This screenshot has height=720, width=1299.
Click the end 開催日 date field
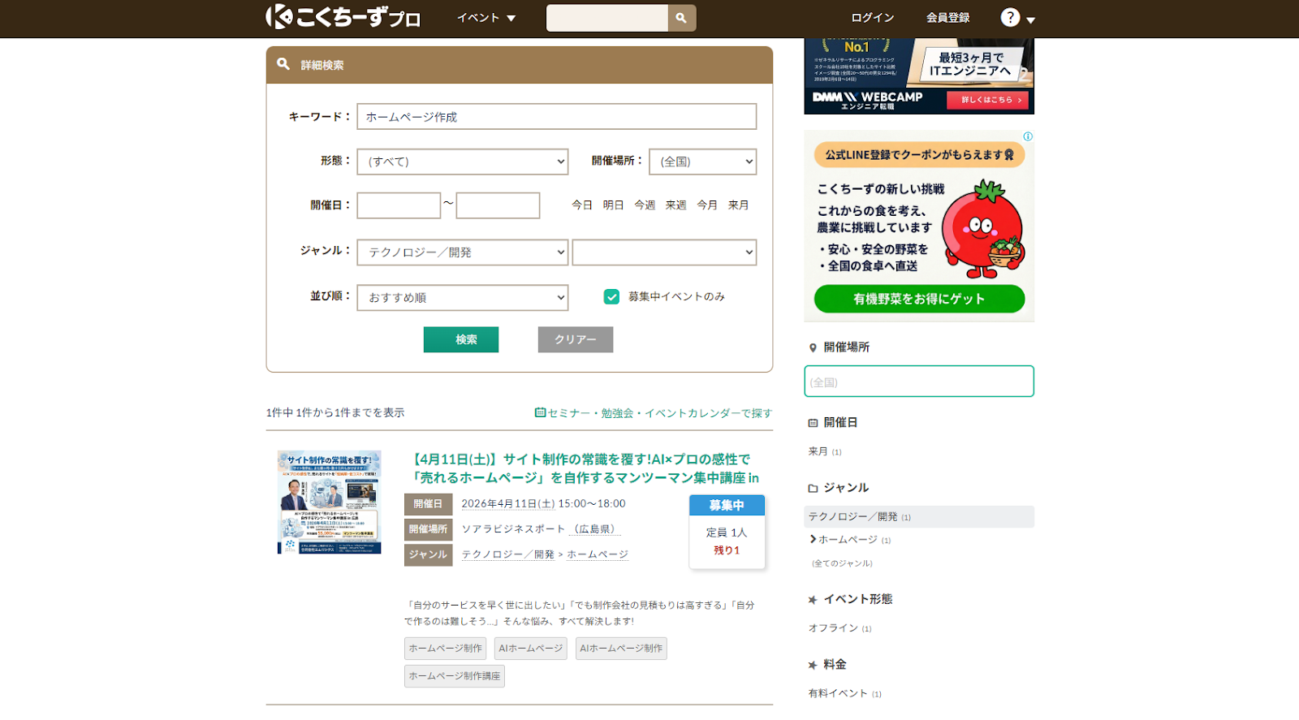coord(498,205)
